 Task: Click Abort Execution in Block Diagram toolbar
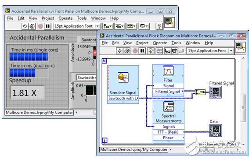pyautogui.click(x=135, y=51)
